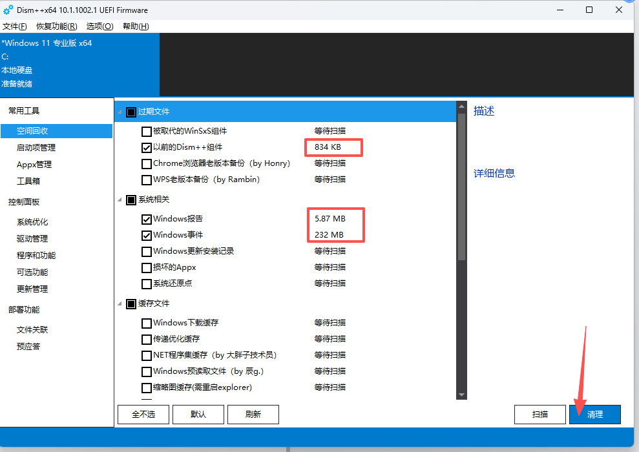
Task: Click the 834 KB size value
Action: (x=328, y=147)
